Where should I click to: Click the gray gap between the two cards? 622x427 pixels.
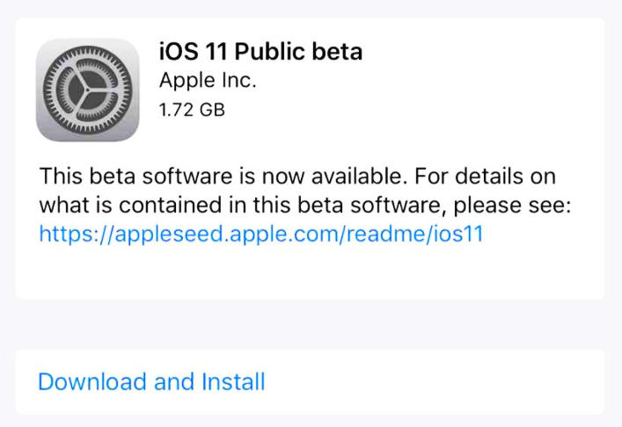[x=310, y=324]
